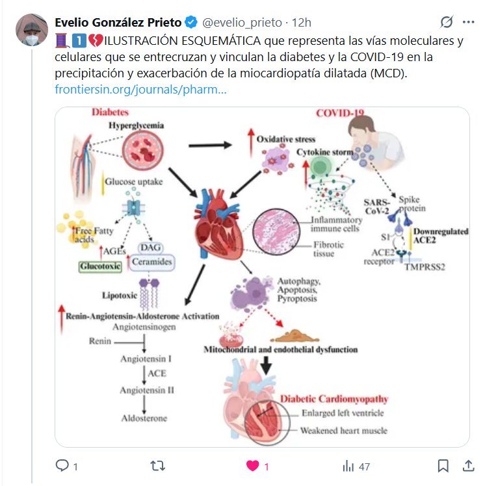This screenshot has width=485, height=486.
Task: Open the schematic illustration image
Action: click(x=262, y=276)
